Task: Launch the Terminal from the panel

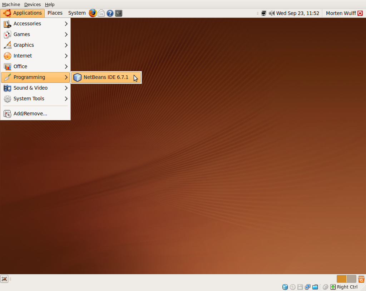Action: (119, 13)
